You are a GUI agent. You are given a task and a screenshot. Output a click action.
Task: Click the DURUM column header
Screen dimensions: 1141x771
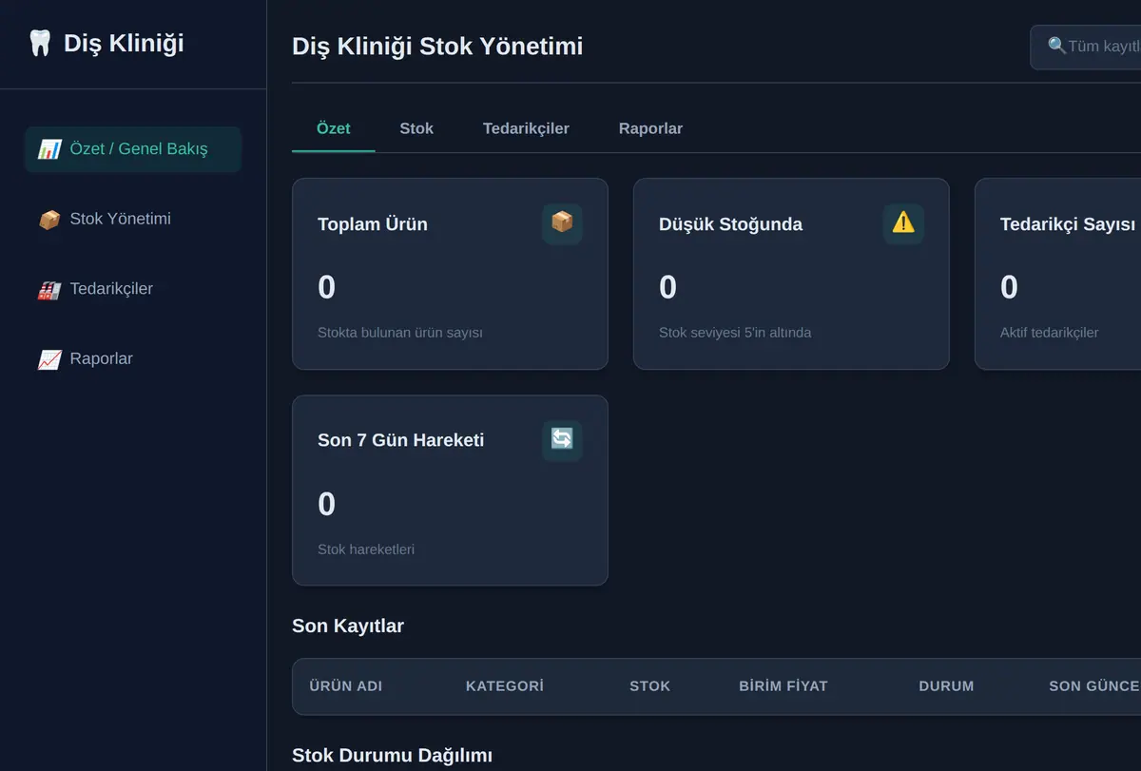click(946, 686)
